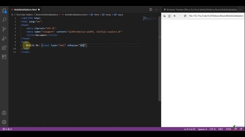The width and height of the screenshot is (245, 137).
Task: Click the editor vertical scrollbar
Action: pos(160,59)
